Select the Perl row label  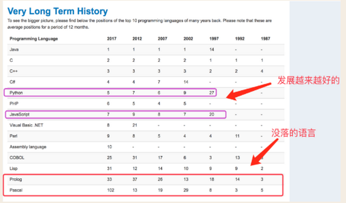(x=13, y=136)
